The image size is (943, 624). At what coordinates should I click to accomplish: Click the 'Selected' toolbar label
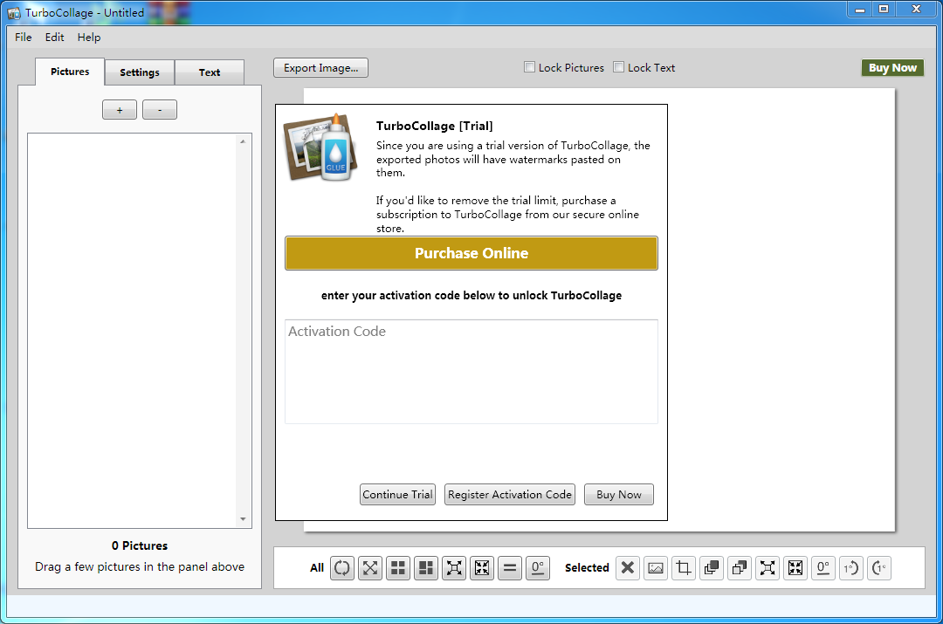587,567
